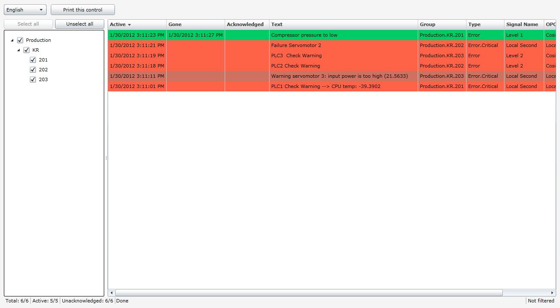Open the English language dropdown
Image resolution: width=560 pixels, height=308 pixels.
pyautogui.click(x=25, y=10)
